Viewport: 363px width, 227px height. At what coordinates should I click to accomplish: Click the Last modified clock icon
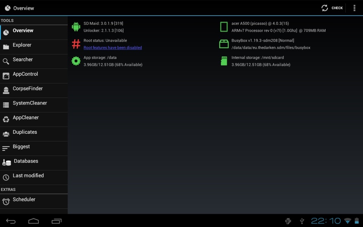(x=6, y=177)
